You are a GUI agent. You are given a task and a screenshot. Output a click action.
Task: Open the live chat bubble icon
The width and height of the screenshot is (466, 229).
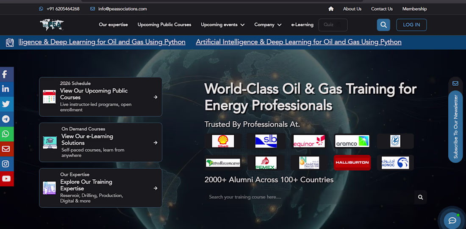pyautogui.click(x=452, y=221)
